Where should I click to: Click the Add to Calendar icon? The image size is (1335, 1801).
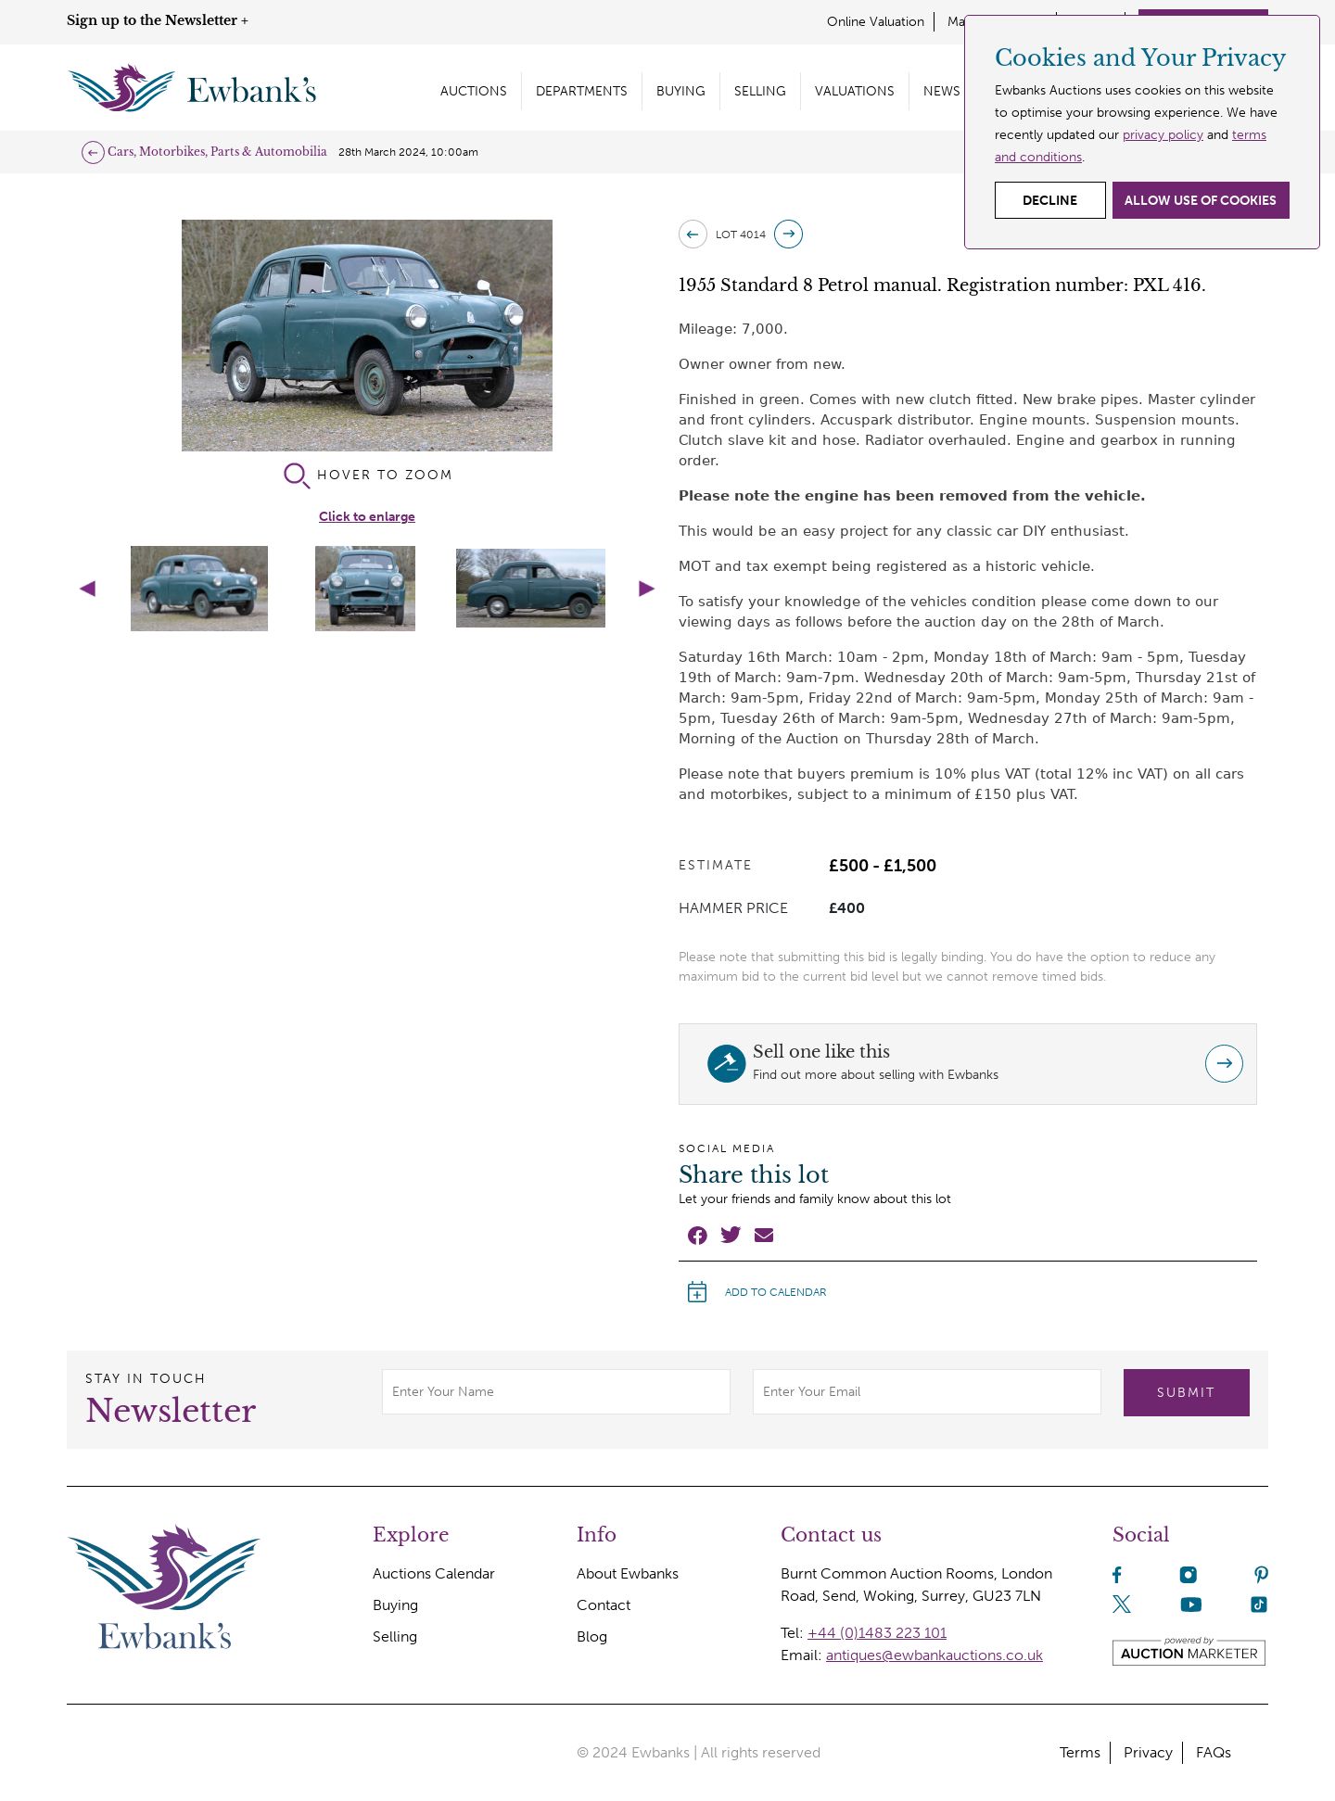(x=697, y=1292)
